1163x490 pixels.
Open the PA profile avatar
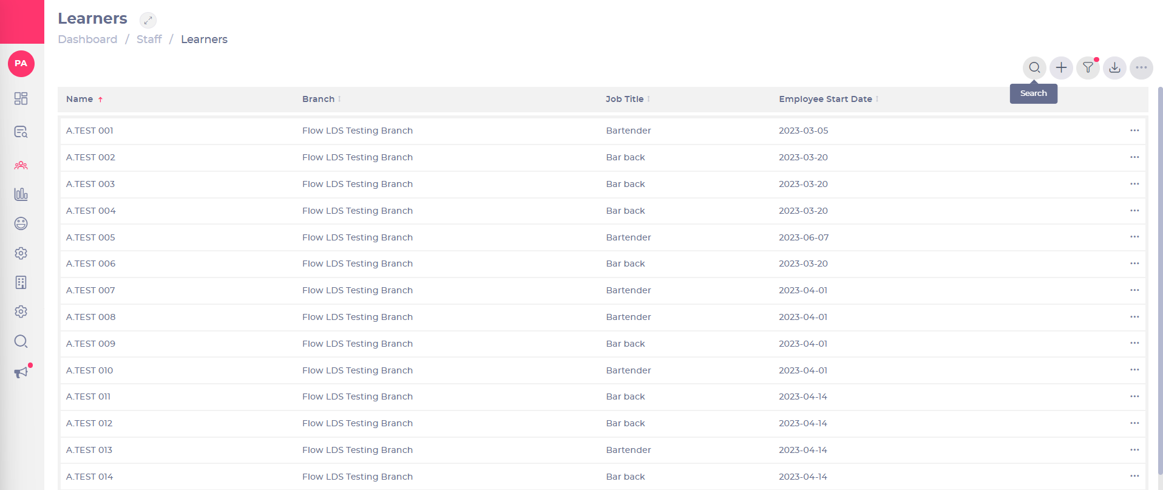coord(21,64)
